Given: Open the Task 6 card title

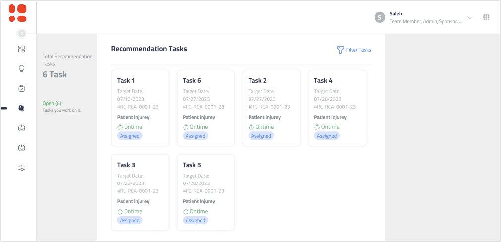Looking at the screenshot, I should tap(191, 80).
